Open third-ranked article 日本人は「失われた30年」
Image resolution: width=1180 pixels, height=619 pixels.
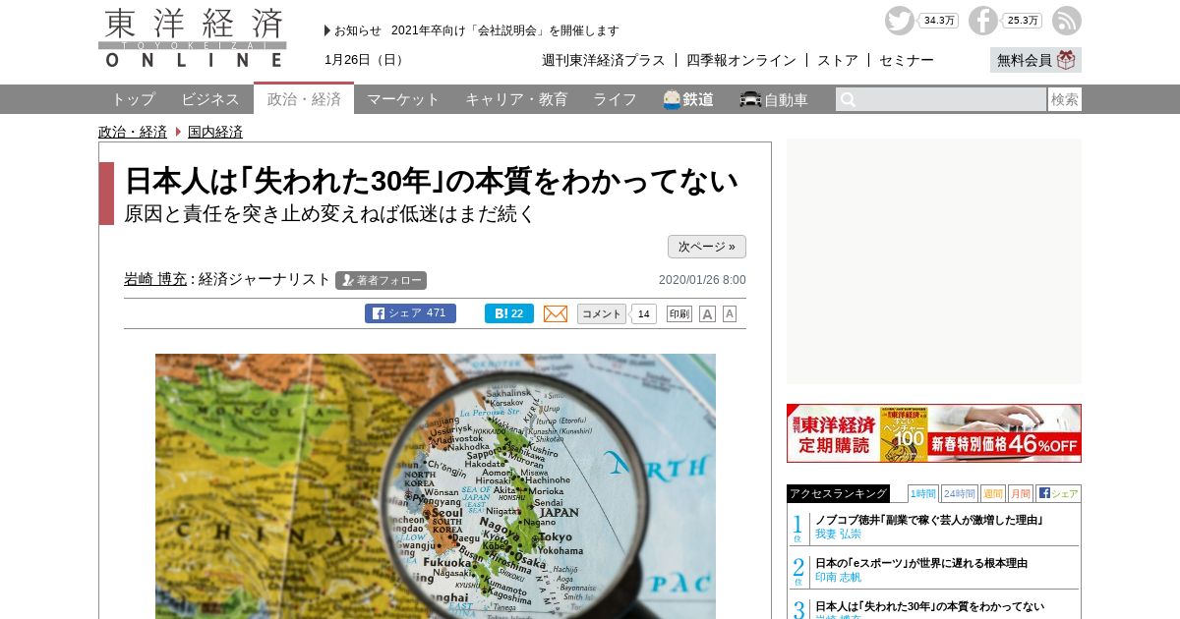930,606
